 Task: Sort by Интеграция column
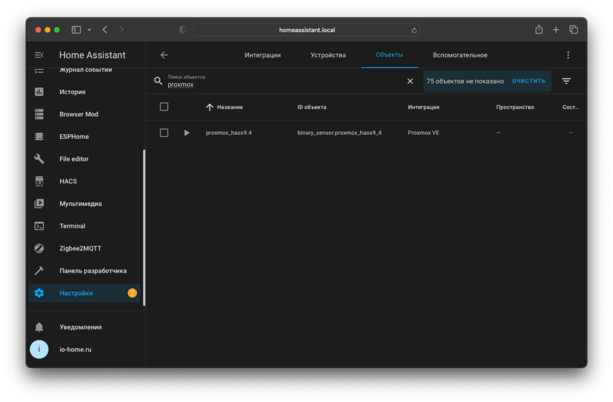tap(423, 107)
